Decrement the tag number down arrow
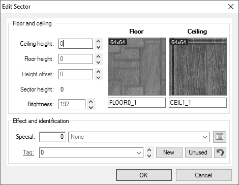This screenshot has height=185, width=239. [x=150, y=156]
